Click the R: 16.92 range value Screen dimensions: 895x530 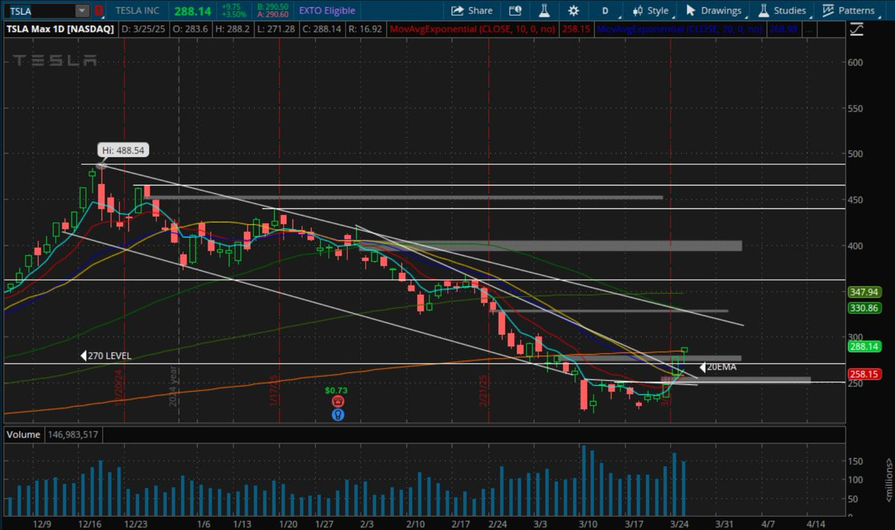pyautogui.click(x=365, y=29)
